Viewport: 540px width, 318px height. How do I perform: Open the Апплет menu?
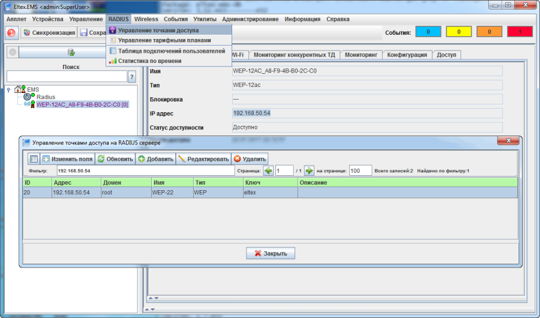pos(16,19)
